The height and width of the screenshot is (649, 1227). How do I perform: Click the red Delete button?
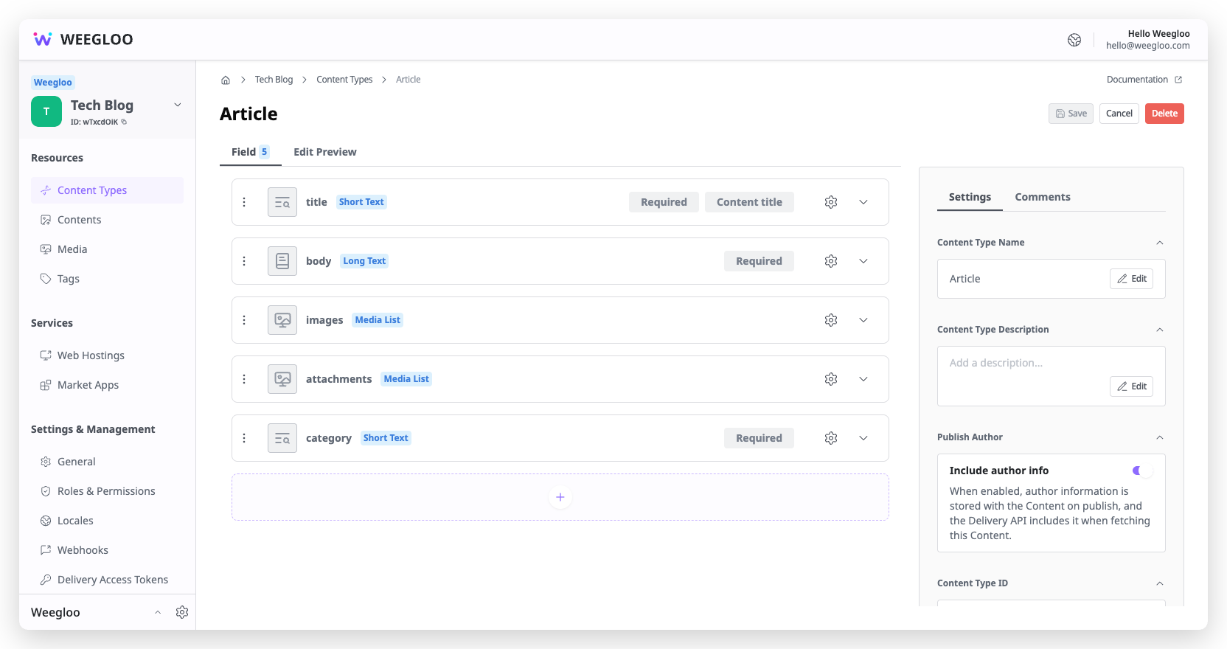[x=1164, y=114]
